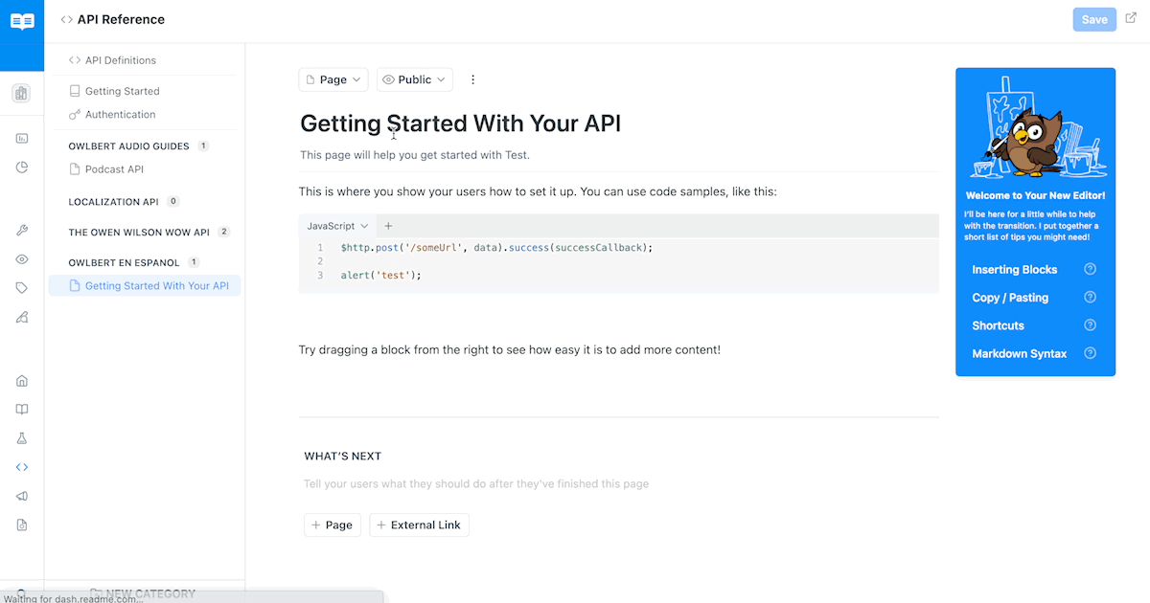
Task: Open the design tools icon below tag
Action: point(22,318)
